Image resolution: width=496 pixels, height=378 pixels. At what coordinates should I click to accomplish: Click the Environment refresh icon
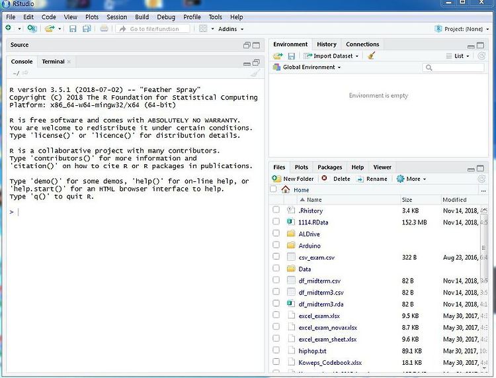pyautogui.click(x=481, y=56)
